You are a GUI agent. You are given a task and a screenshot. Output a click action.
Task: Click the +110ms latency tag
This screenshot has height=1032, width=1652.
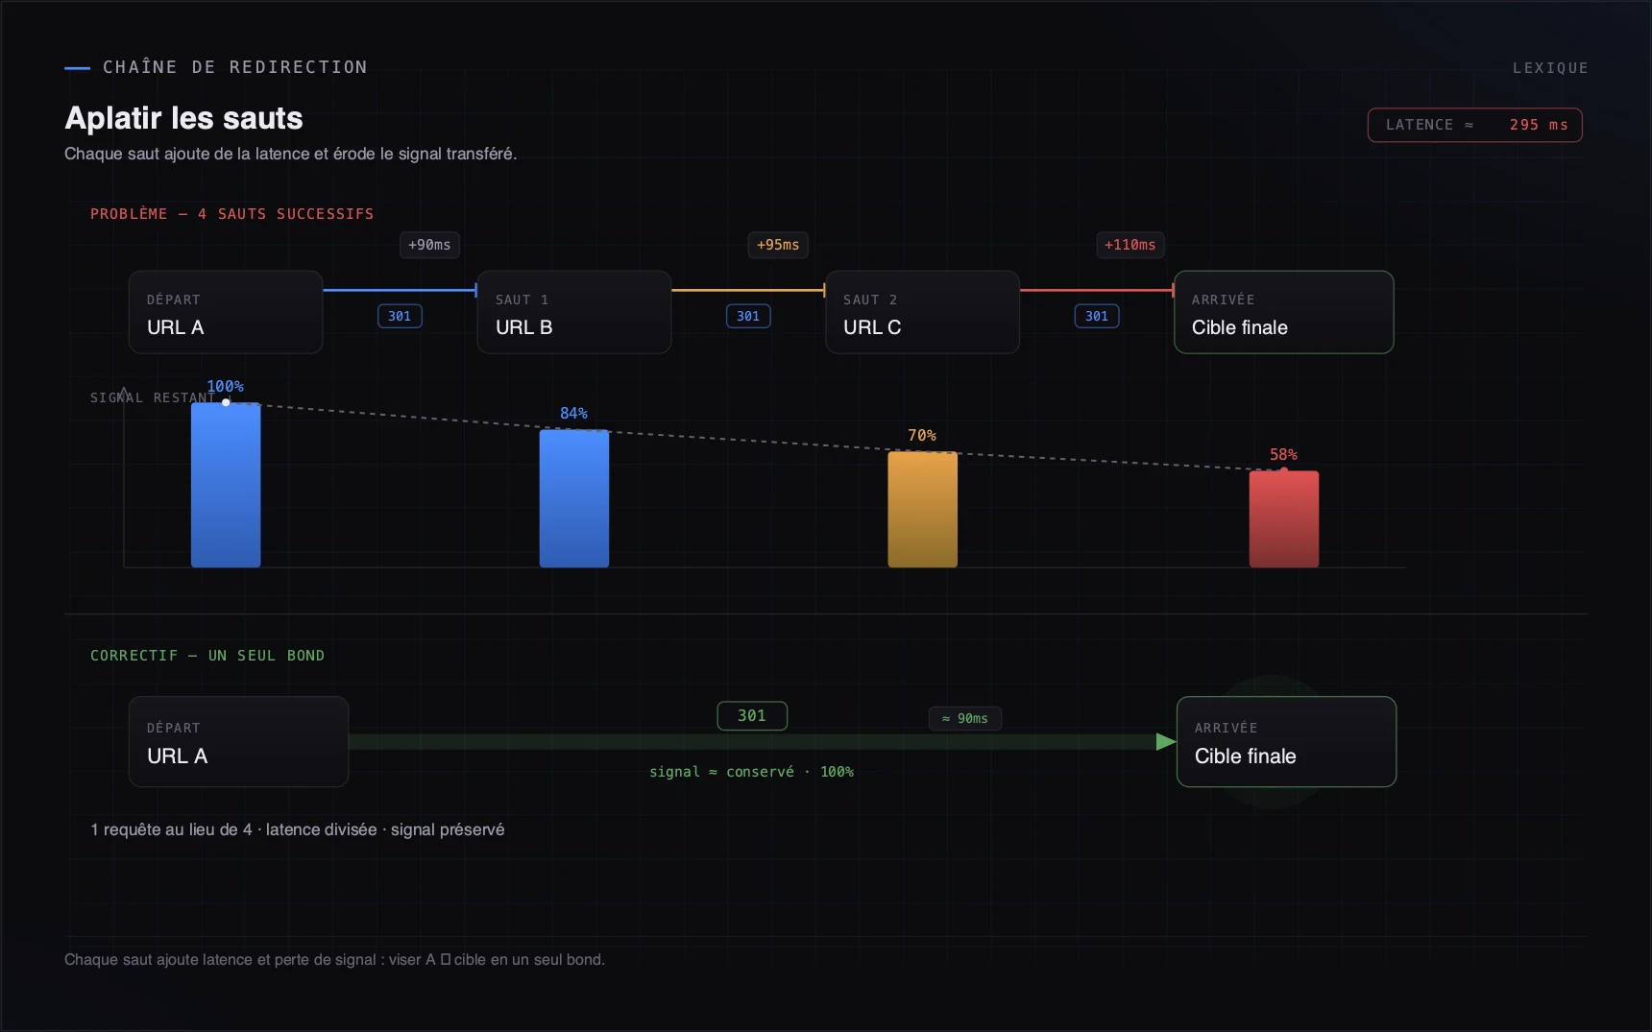pos(1130,245)
